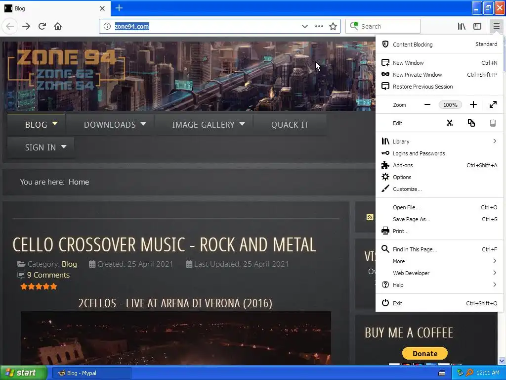Choose Restore Previous Session

[x=439, y=87]
